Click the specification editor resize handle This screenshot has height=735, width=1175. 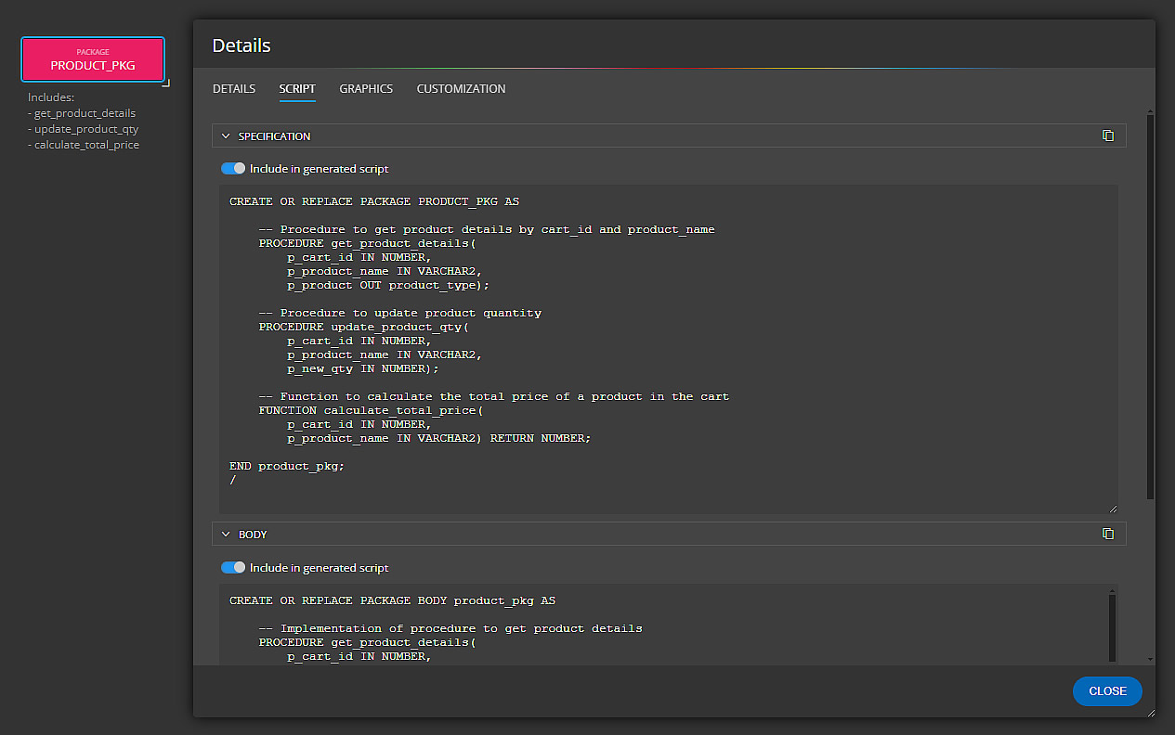1113,506
